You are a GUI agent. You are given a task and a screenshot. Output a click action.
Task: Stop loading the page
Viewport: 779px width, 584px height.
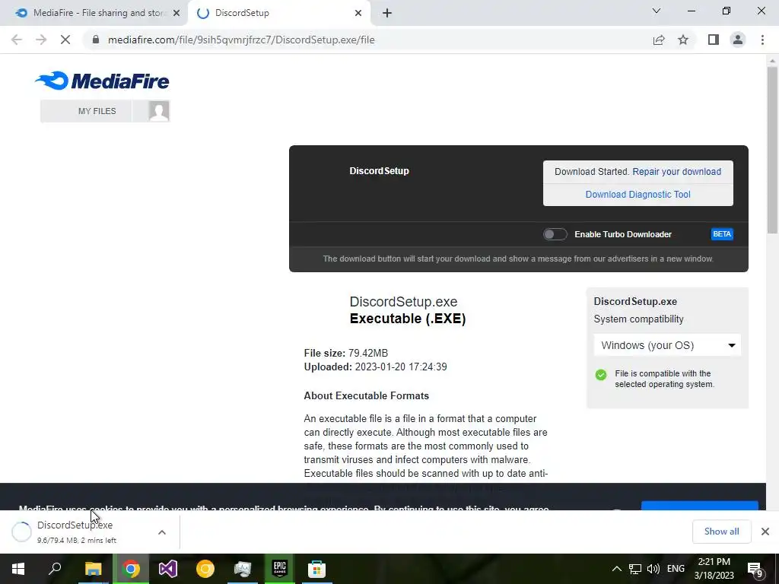pos(65,40)
